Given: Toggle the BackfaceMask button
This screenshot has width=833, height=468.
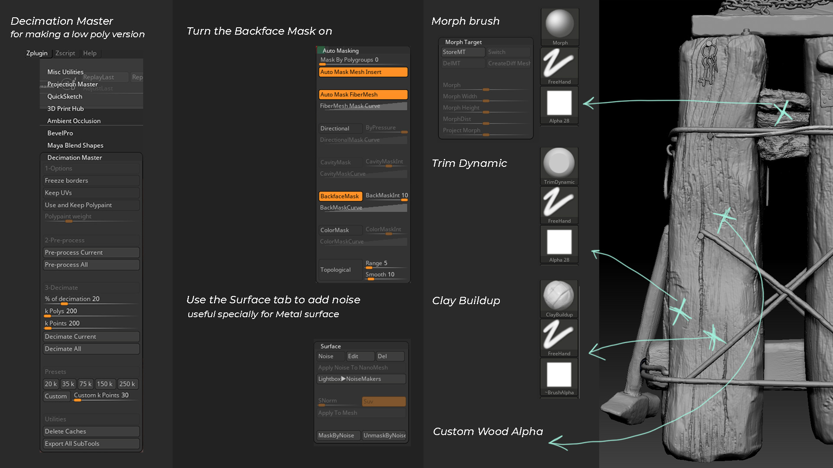Looking at the screenshot, I should point(340,196).
